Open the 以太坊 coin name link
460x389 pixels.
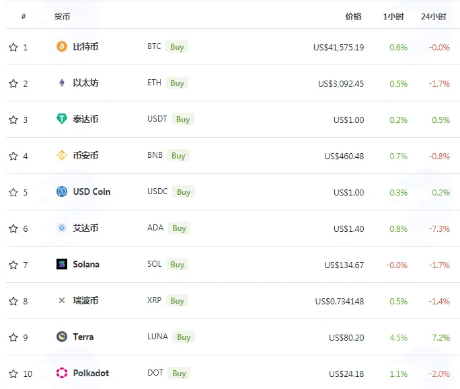(85, 83)
